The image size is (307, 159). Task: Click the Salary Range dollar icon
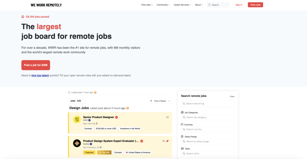pyautogui.click(x=182, y=137)
